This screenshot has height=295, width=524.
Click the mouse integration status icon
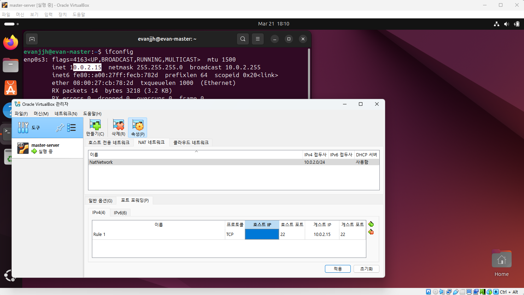(x=489, y=292)
